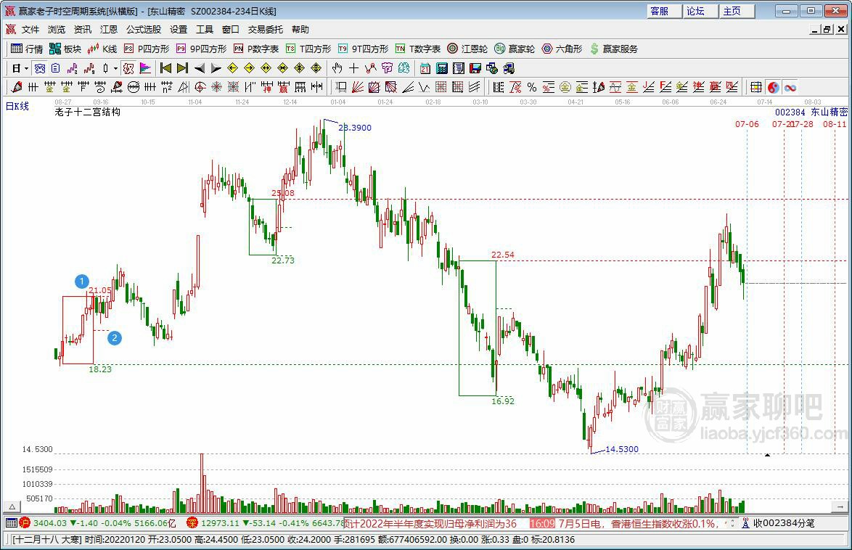852x550 pixels.
Task: Open the 9T四方形 tool
Action: (x=363, y=49)
